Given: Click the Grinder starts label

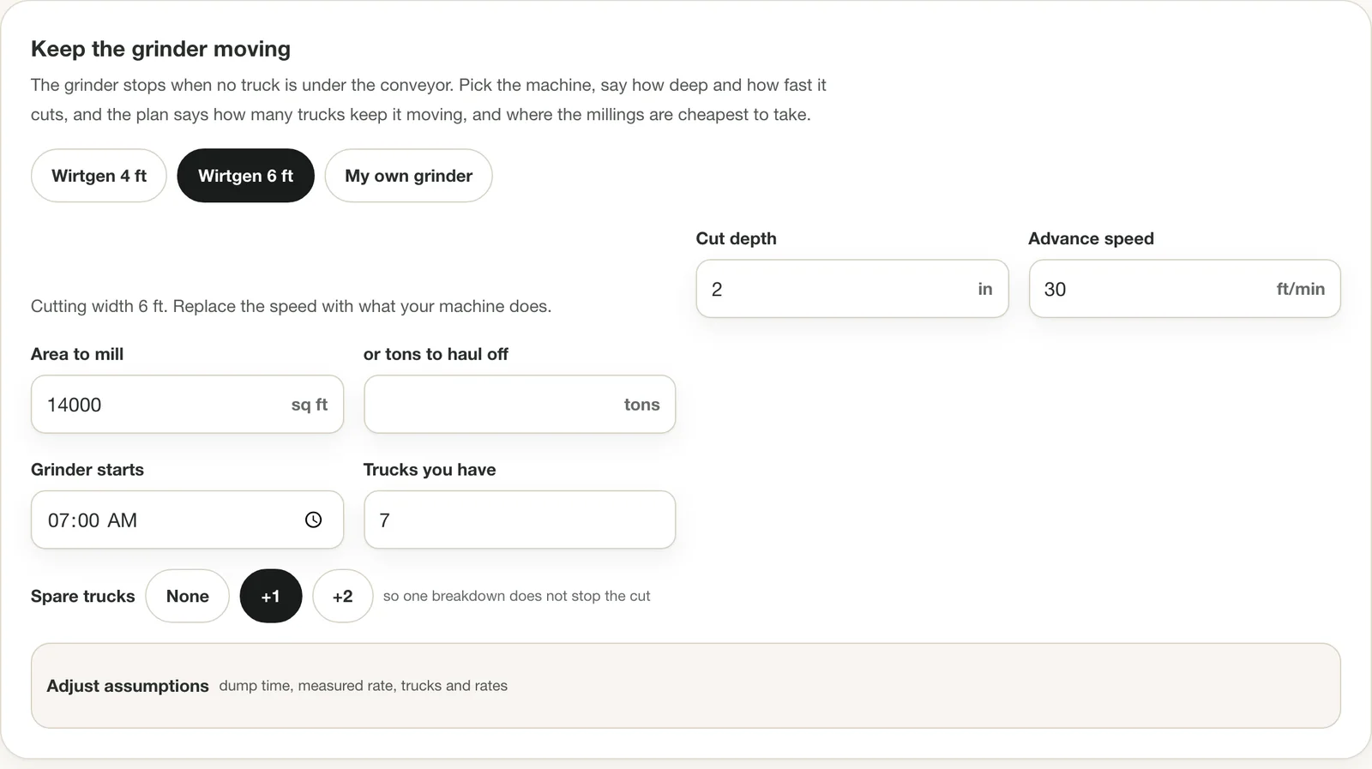Looking at the screenshot, I should pyautogui.click(x=87, y=470).
